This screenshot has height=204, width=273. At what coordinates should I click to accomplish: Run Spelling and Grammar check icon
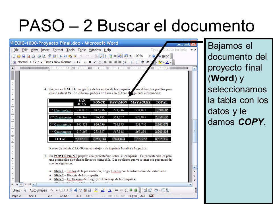coord(50,56)
